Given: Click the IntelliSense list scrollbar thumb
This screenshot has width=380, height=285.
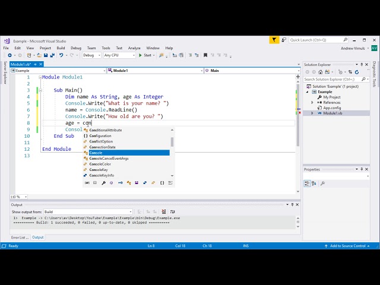Looking at the screenshot, I should point(172,142).
